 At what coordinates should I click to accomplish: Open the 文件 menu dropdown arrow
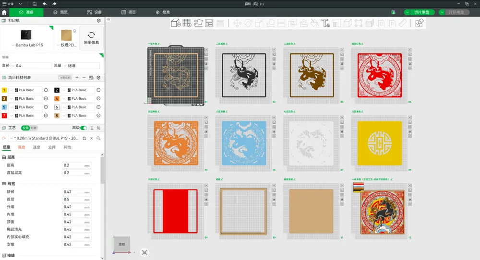pos(21,4)
